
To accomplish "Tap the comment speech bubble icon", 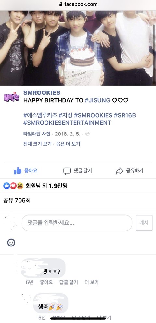I will [67, 171].
